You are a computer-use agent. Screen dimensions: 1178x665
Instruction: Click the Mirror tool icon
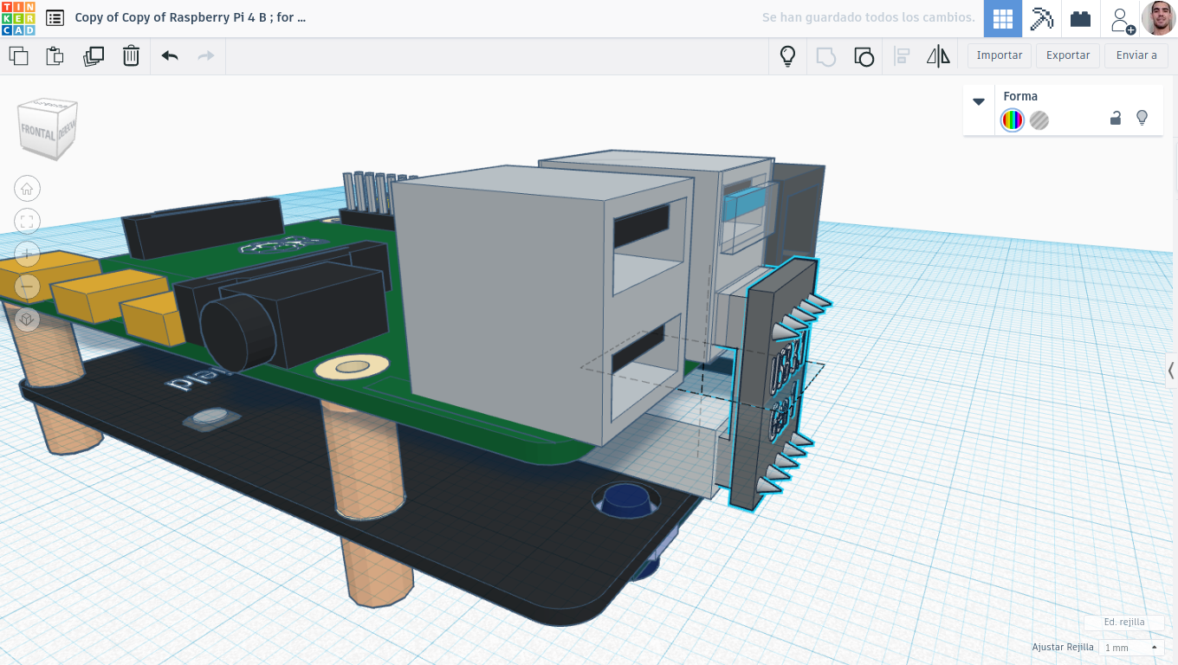pyautogui.click(x=938, y=56)
